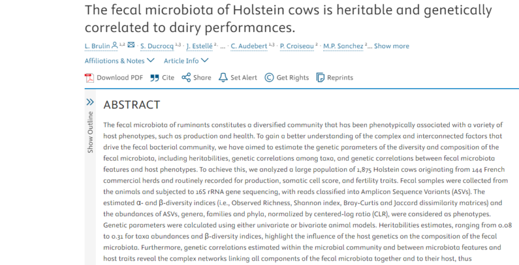Show more authors in the list

click(391, 46)
